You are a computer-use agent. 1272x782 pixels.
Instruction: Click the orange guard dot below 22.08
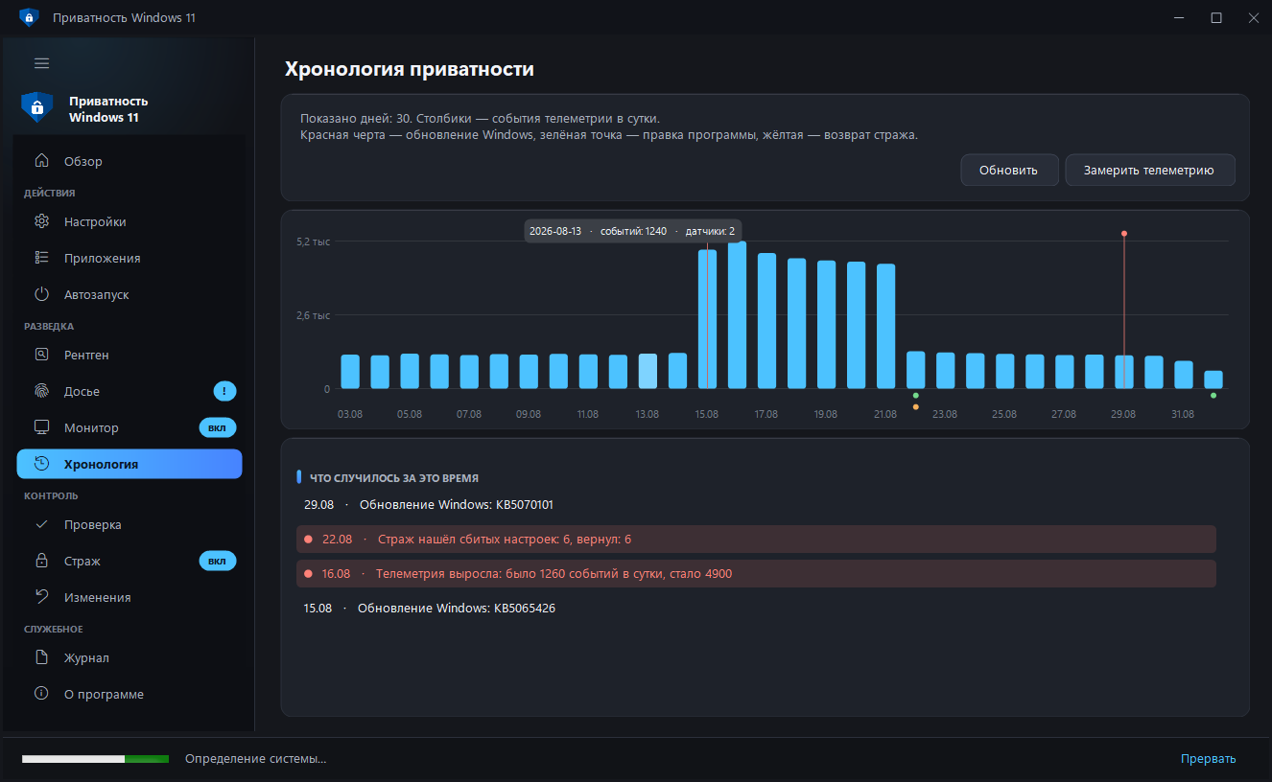click(x=916, y=407)
